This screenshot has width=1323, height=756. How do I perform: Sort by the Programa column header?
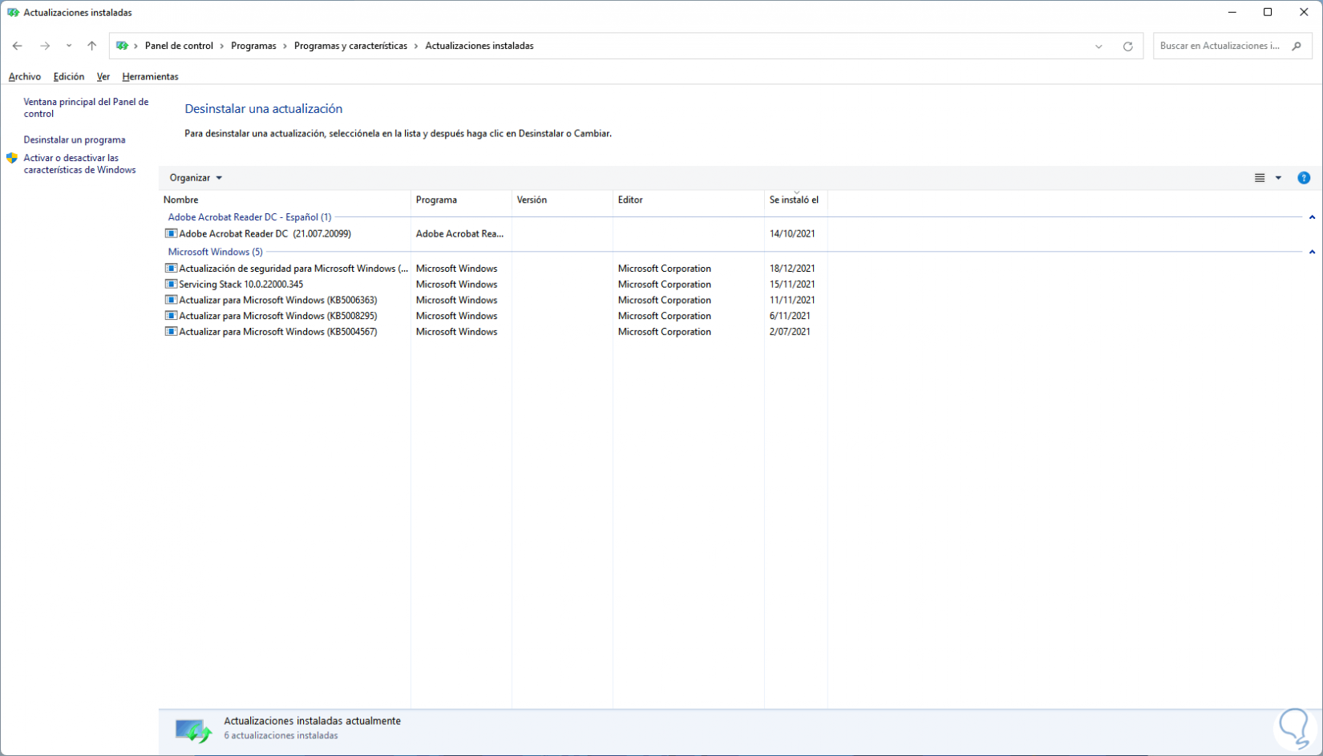coord(461,200)
